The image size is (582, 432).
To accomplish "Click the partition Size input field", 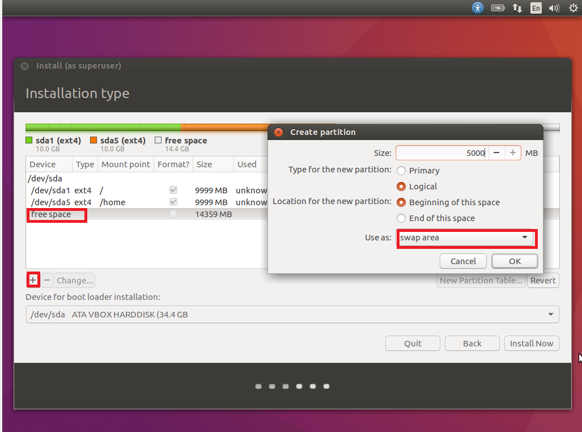I will point(441,153).
